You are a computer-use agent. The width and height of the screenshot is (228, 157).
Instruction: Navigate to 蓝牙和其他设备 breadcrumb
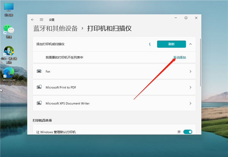pos(55,28)
